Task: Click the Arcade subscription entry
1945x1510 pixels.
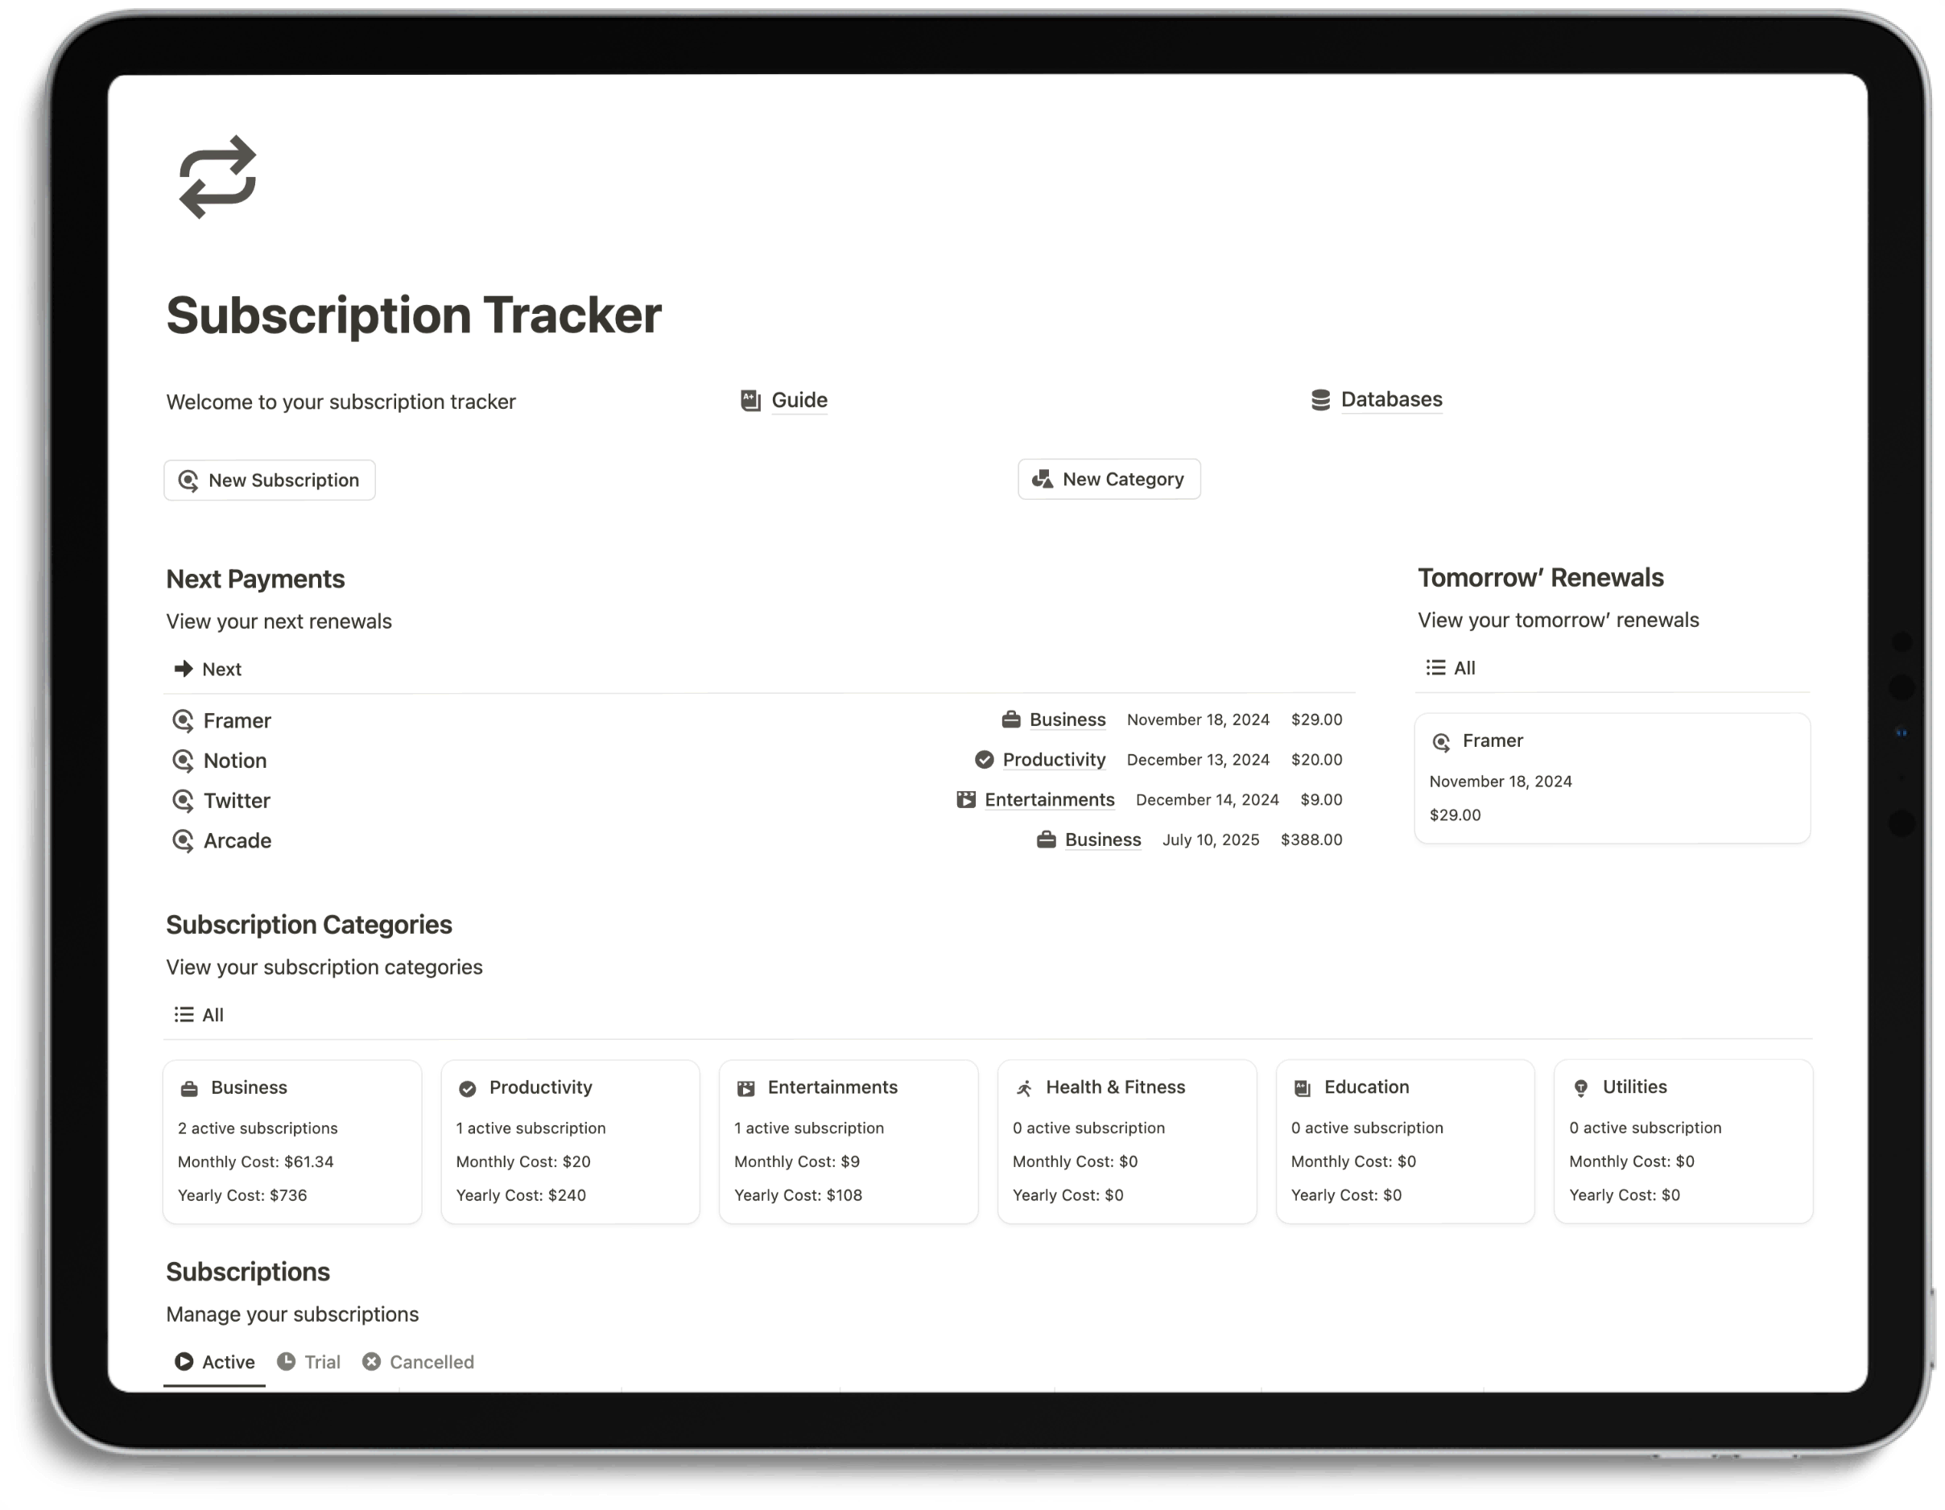Action: (235, 840)
